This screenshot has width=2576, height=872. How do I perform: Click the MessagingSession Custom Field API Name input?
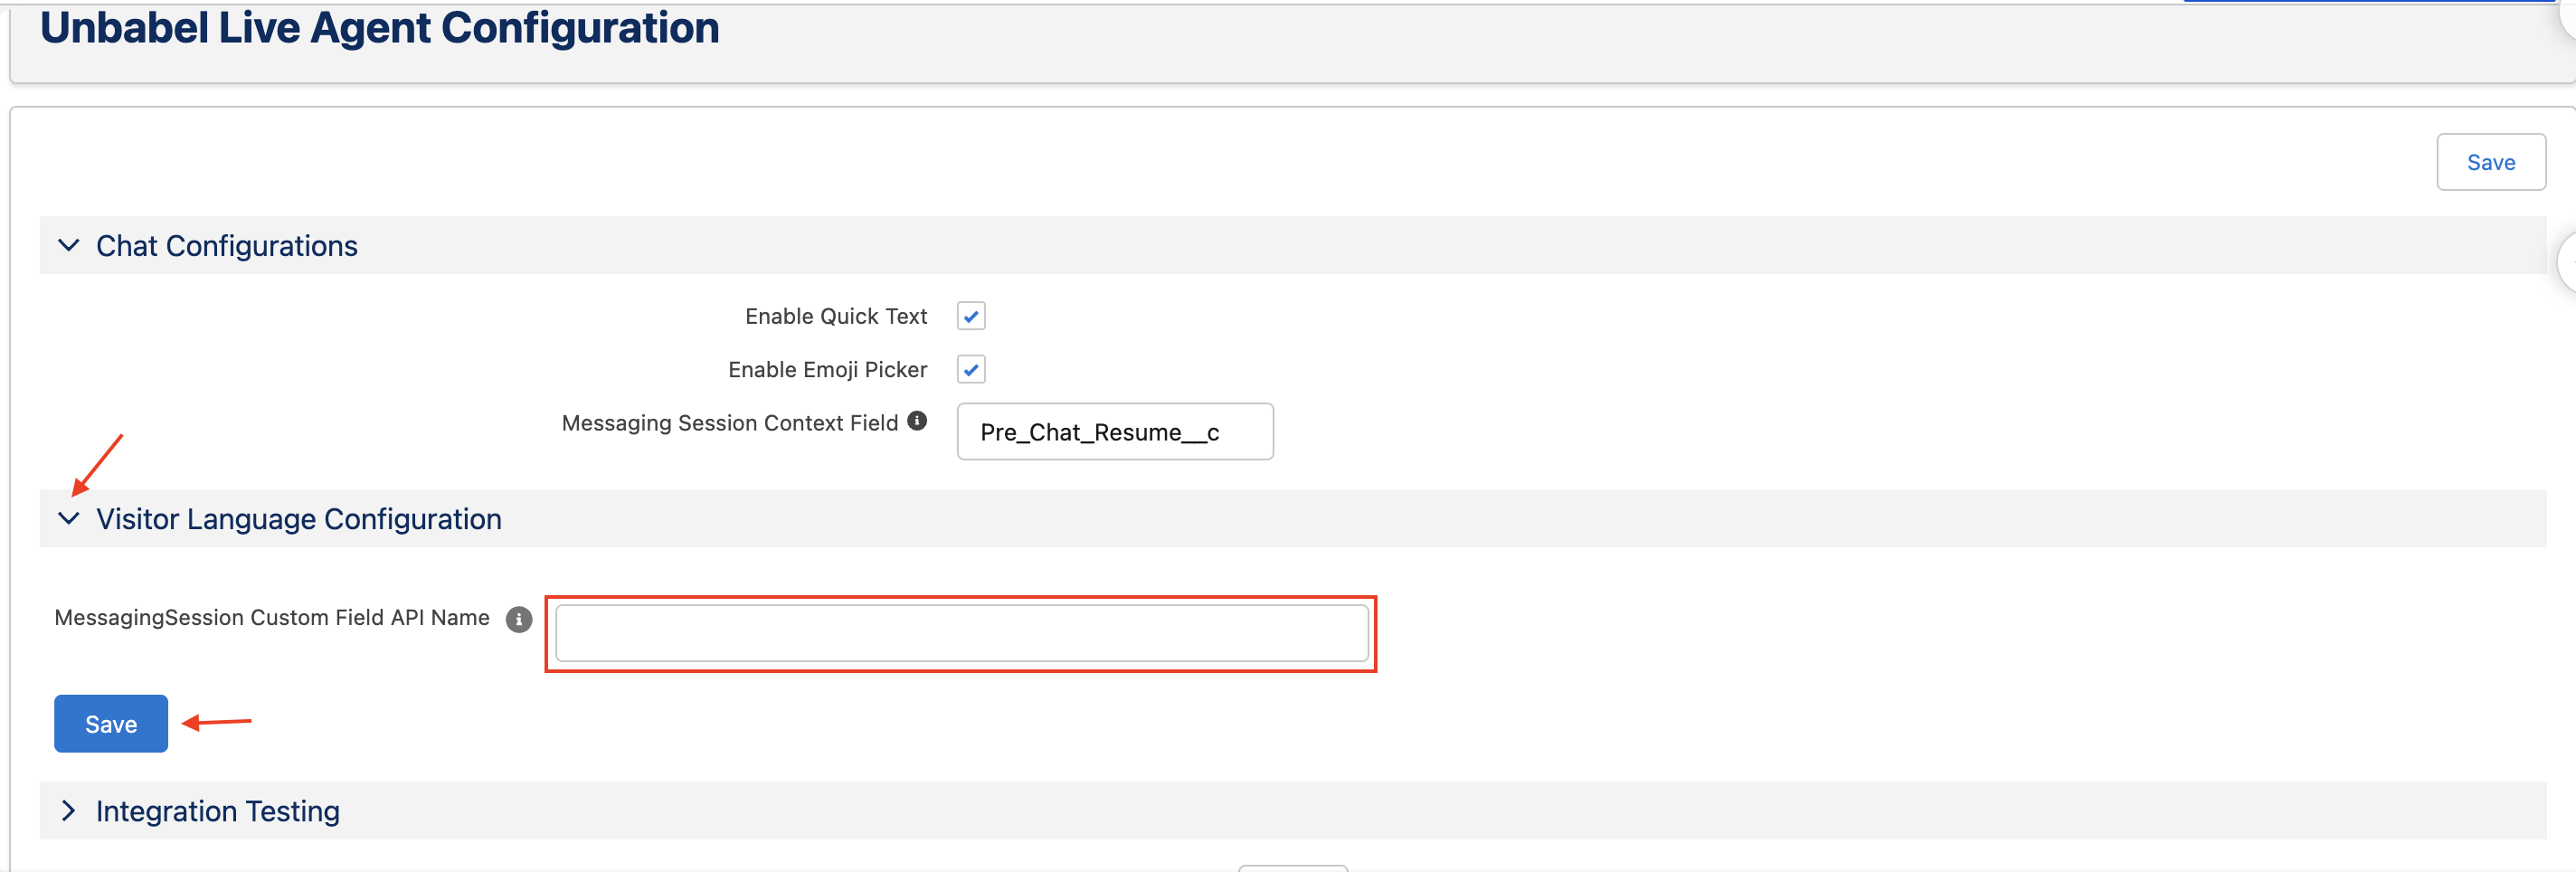pos(962,633)
